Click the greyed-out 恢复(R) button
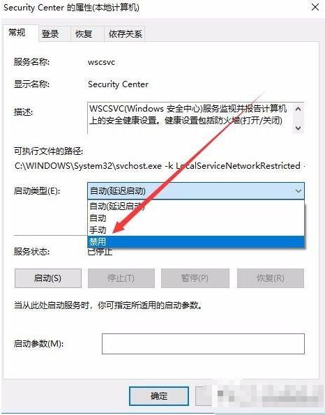The height and width of the screenshot is (415, 325). pos(270,278)
